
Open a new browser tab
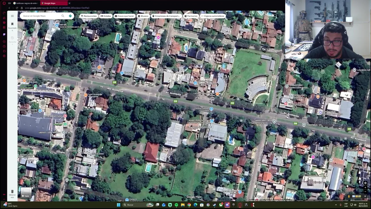point(69,3)
